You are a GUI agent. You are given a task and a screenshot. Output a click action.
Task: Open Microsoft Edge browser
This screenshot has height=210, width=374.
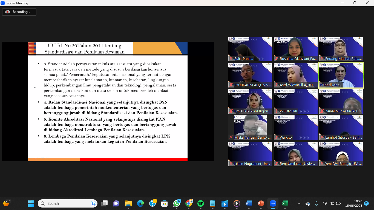coord(140,203)
